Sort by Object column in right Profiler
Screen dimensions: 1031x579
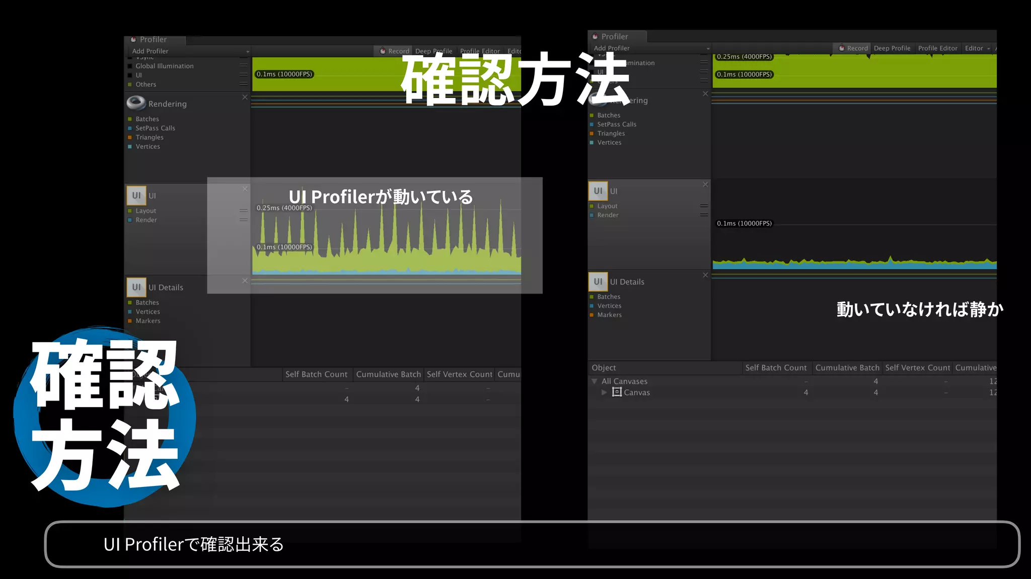tap(666, 367)
